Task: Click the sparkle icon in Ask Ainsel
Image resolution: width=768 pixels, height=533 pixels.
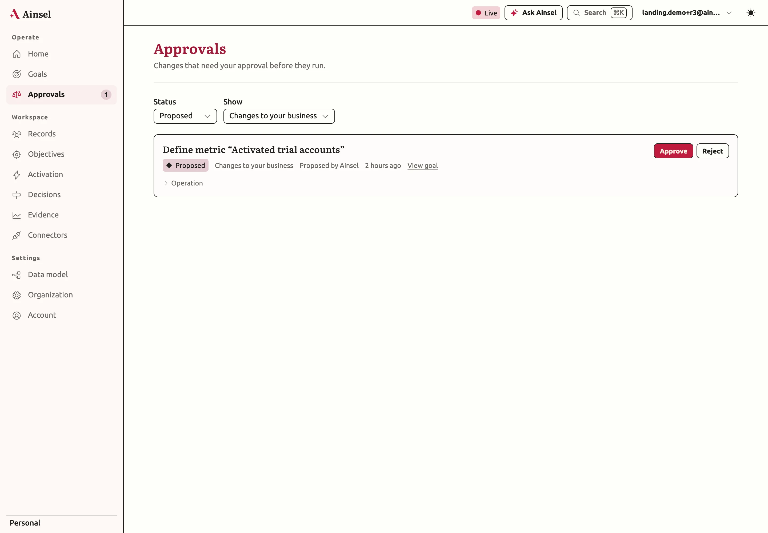Action: pyautogui.click(x=514, y=13)
